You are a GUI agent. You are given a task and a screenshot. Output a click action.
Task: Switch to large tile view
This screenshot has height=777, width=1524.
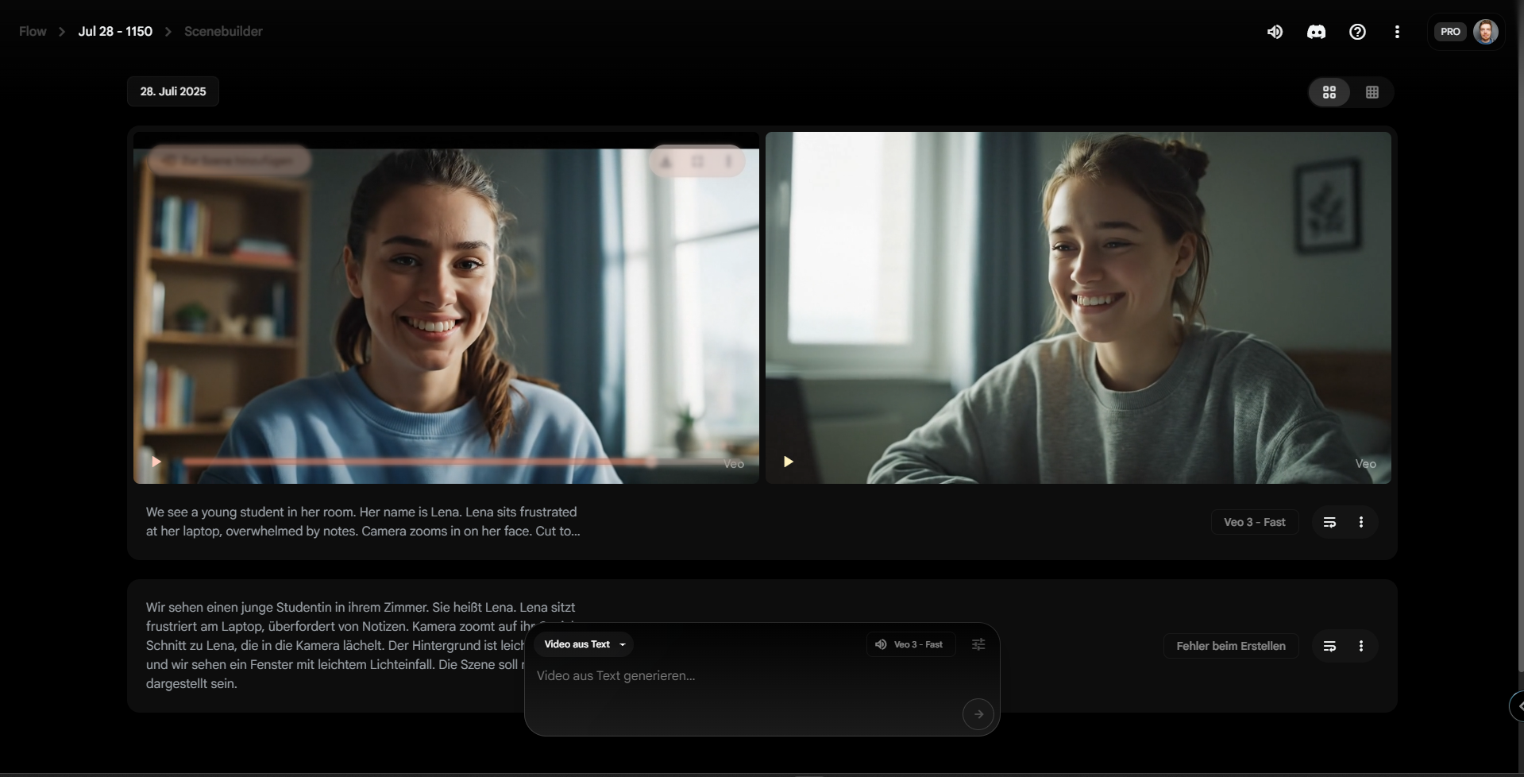(x=1329, y=92)
